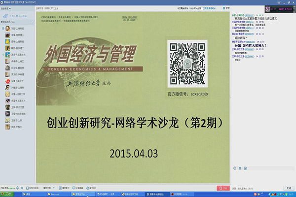
Task: Open the video thumbnail in the top-right corner
Action: 280,8
